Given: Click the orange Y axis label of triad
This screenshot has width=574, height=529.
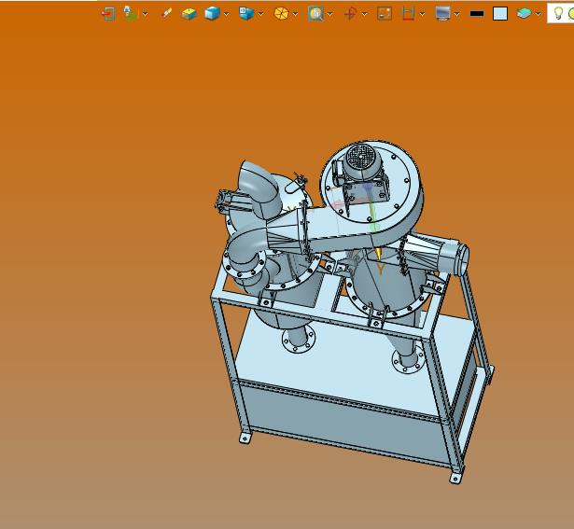Looking at the screenshot, I should (x=381, y=270).
